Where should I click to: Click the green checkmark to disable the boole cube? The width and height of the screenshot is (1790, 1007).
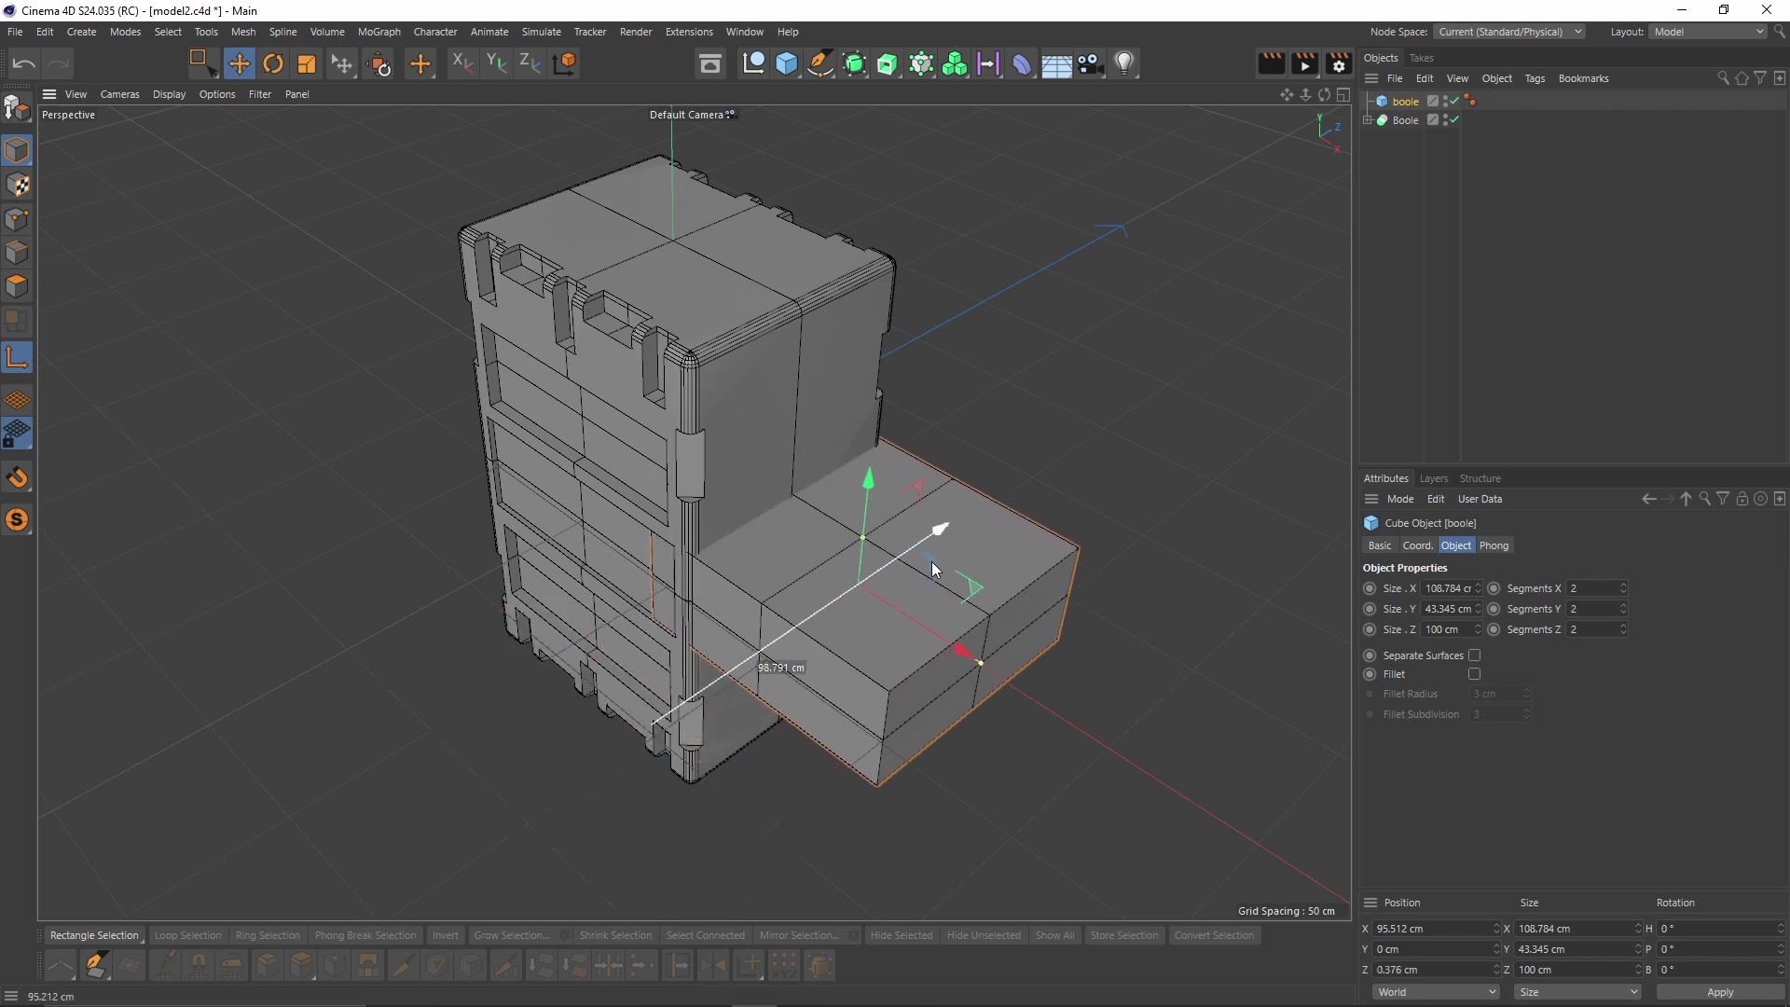coord(1454,101)
